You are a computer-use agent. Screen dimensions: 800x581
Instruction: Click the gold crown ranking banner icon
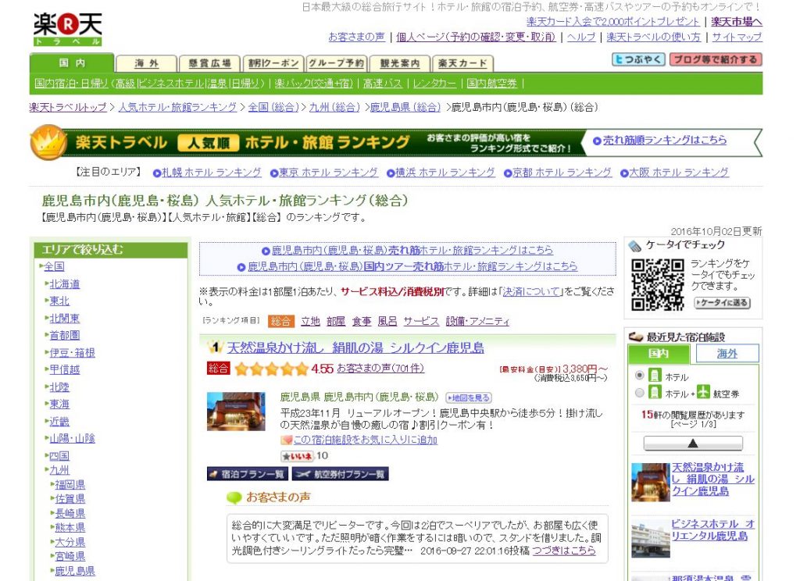point(48,142)
